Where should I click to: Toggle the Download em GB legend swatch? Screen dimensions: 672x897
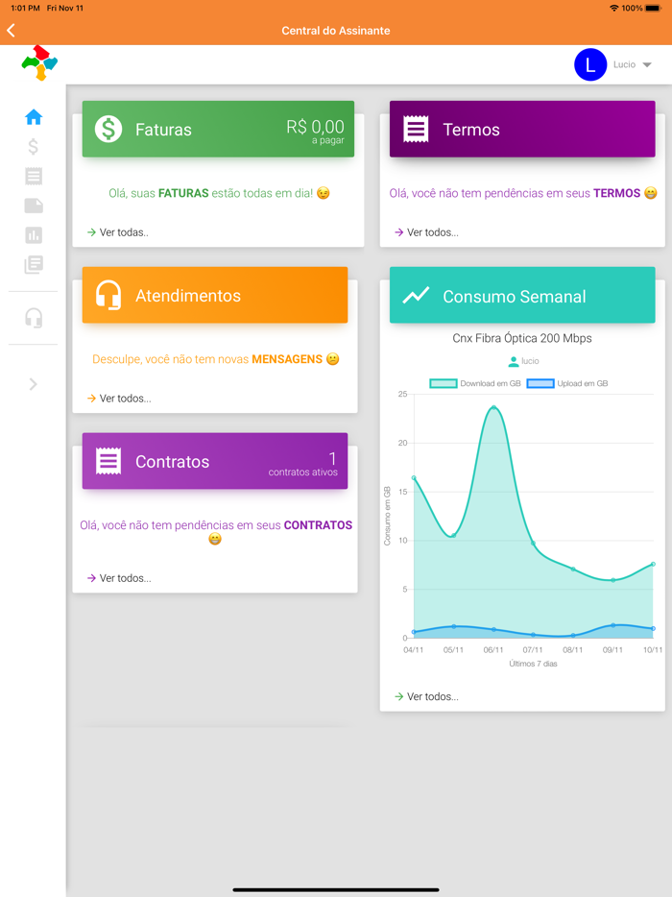coord(444,383)
